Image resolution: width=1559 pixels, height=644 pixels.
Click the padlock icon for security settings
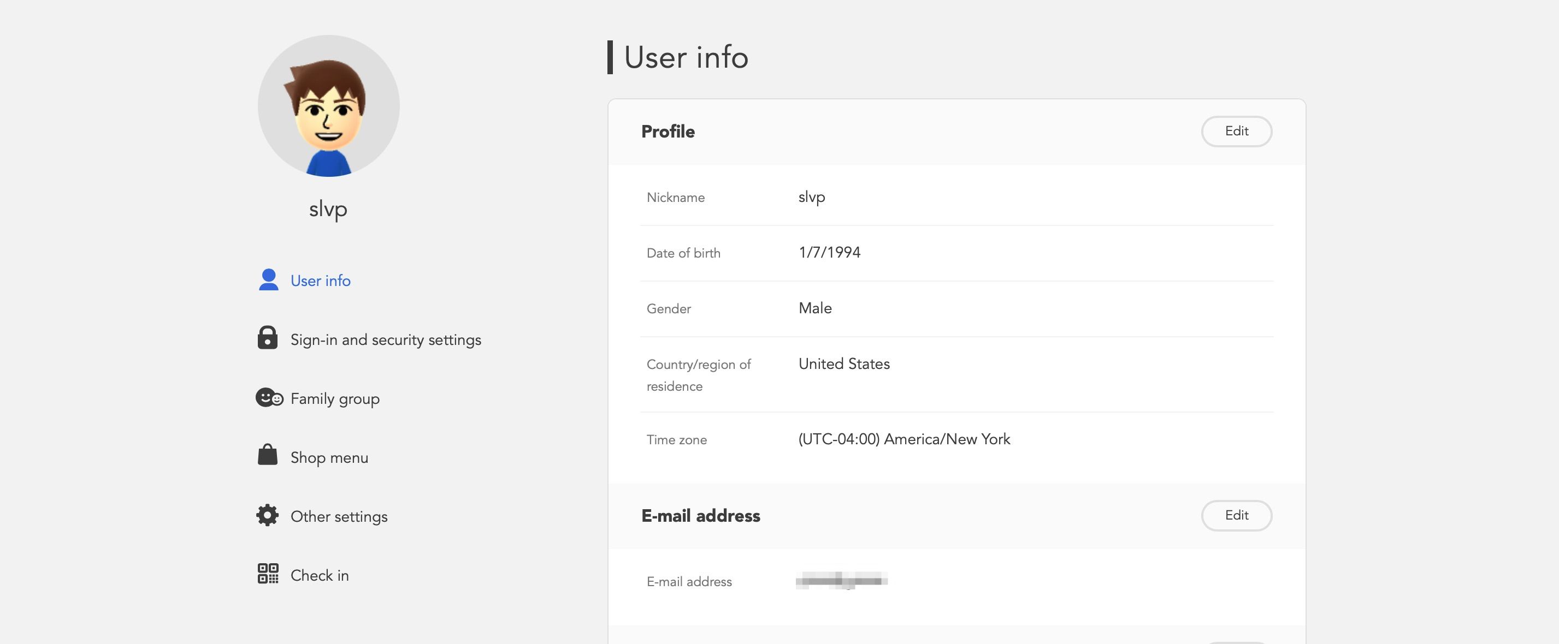click(268, 338)
